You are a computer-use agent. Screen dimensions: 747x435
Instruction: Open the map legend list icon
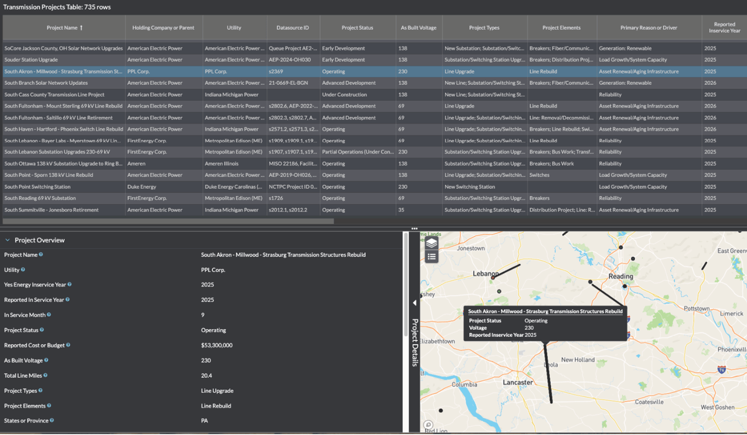pos(431,256)
